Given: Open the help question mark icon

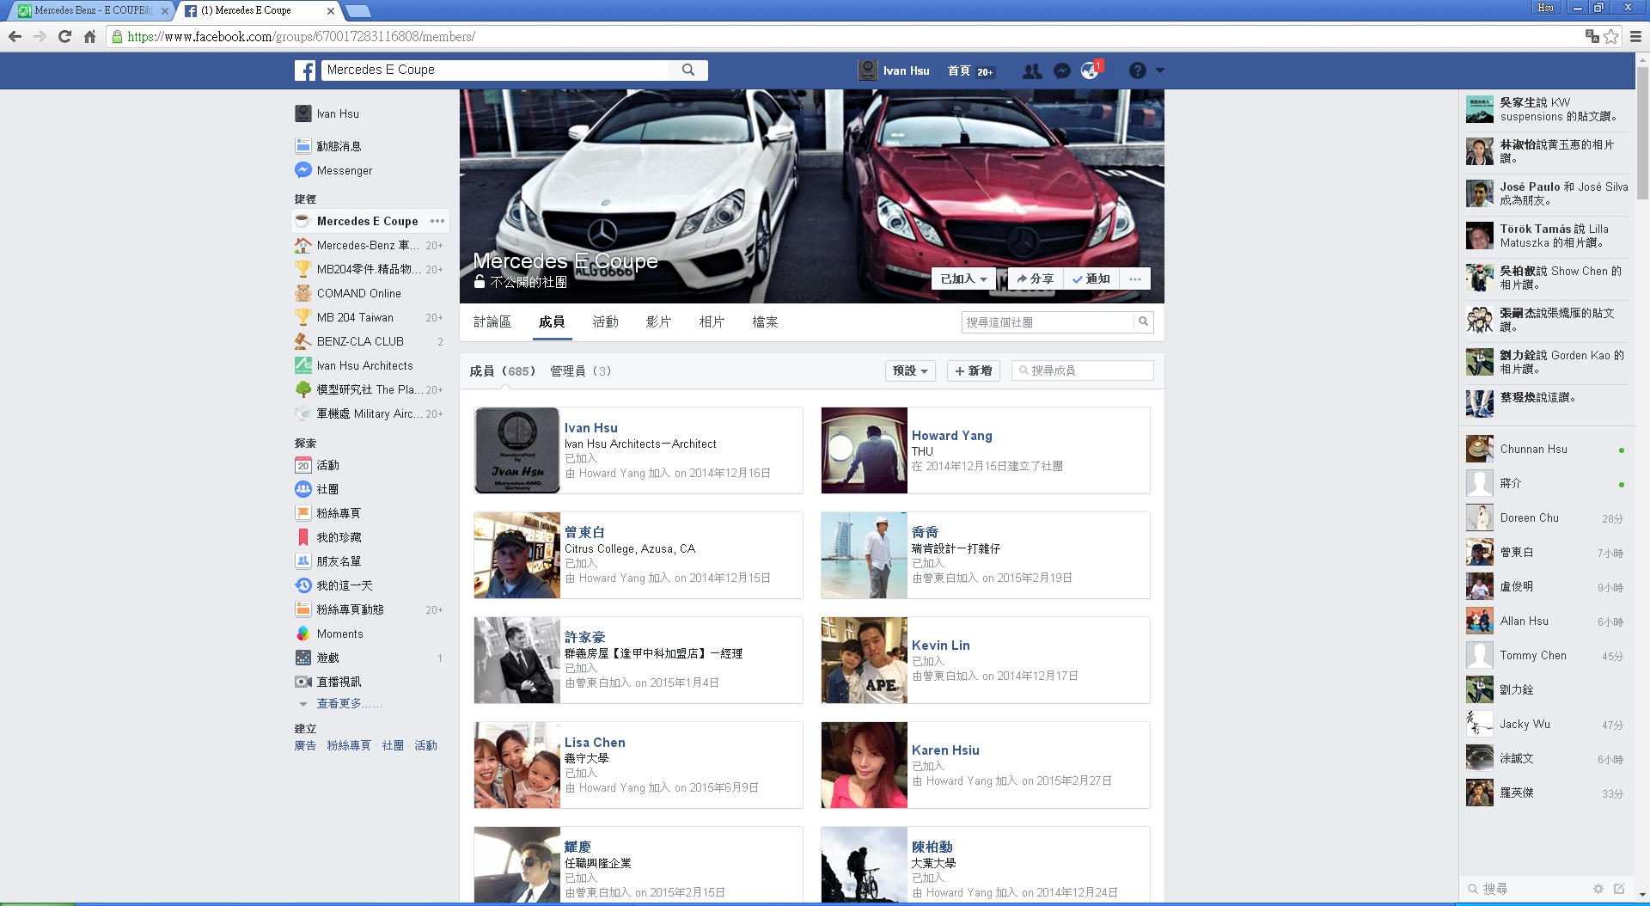Looking at the screenshot, I should pos(1138,71).
